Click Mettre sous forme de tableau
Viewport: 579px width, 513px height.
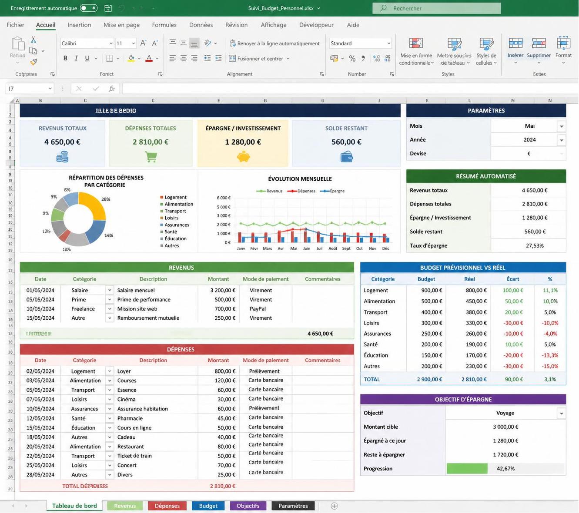click(x=453, y=51)
